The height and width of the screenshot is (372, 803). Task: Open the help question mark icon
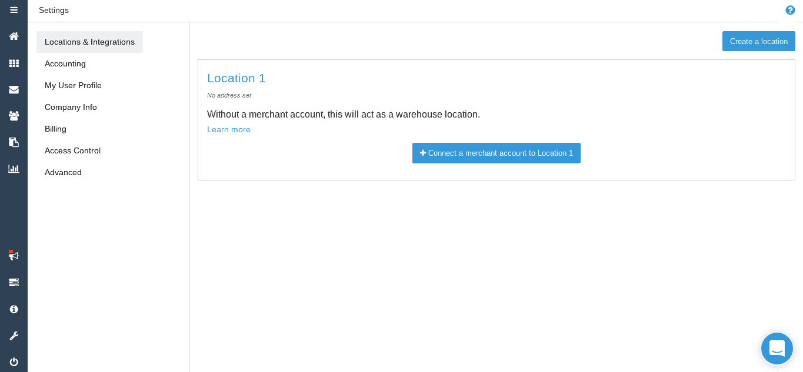(x=790, y=10)
